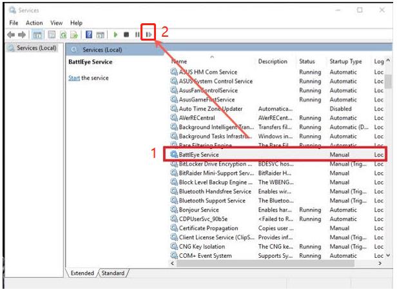
Task: Sort by the Description column header
Action: click(x=273, y=61)
